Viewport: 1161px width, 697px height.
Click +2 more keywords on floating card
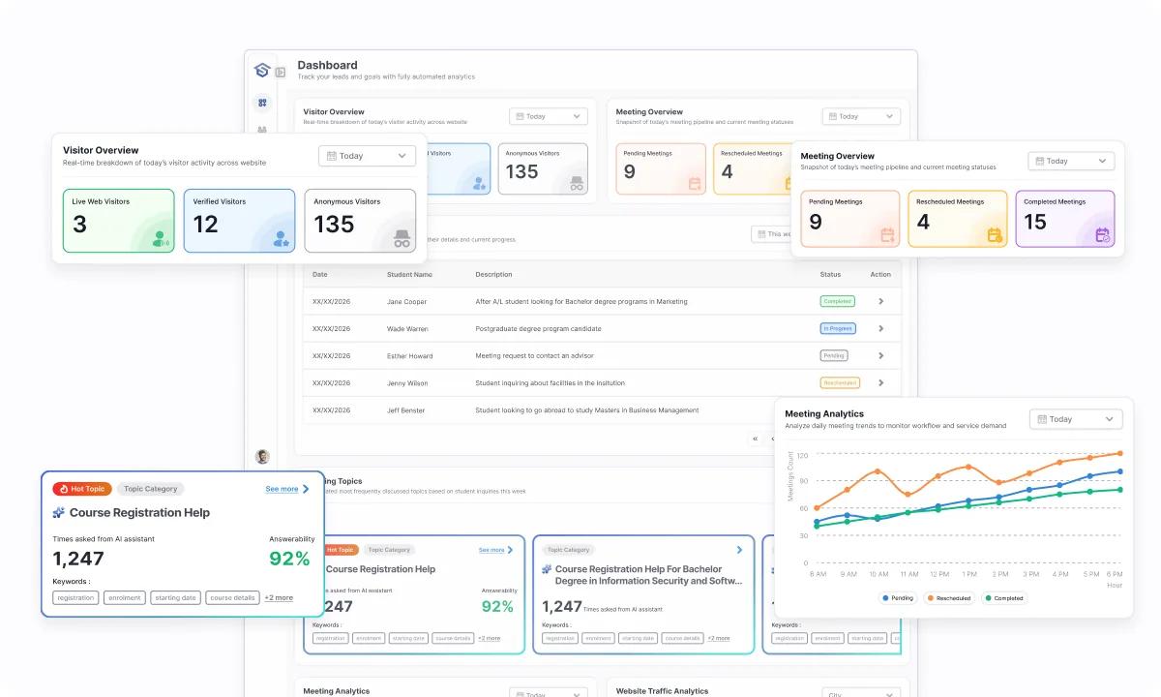tap(279, 597)
